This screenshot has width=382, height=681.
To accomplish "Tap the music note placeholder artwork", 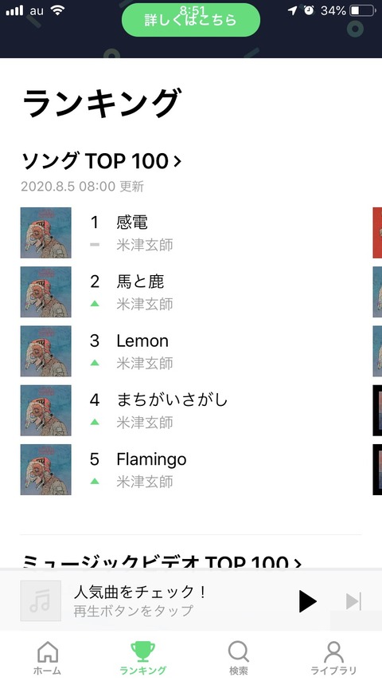I will click(41, 601).
